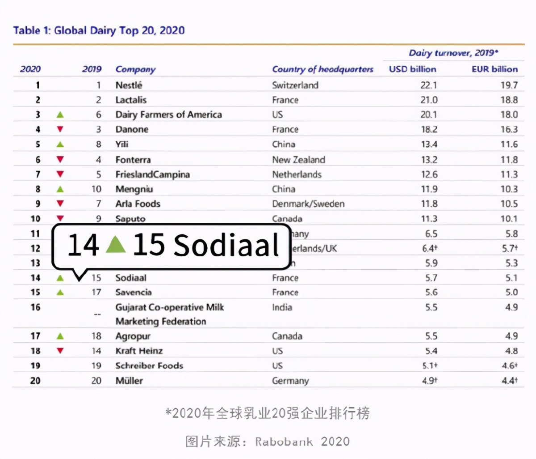
Task: Click the 'FrieslandCampina' company cell
Action: [152, 174]
